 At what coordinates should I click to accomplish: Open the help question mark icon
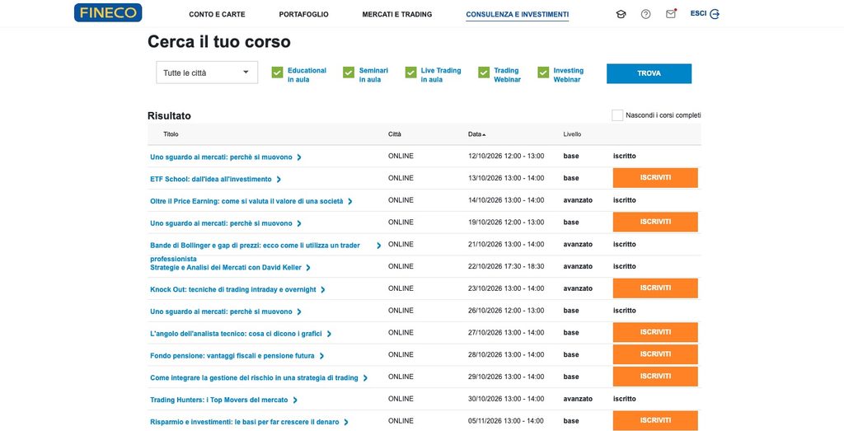(645, 14)
